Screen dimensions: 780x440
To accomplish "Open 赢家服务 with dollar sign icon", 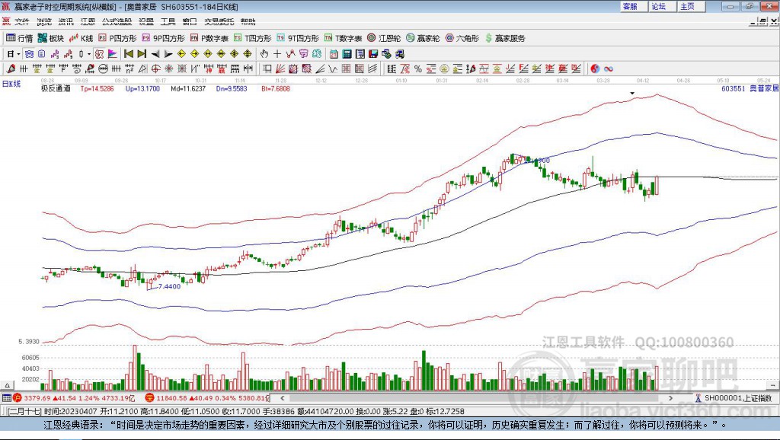I will pos(505,38).
